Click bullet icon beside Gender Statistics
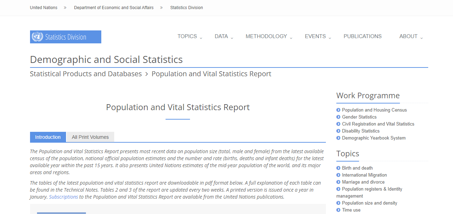Image resolution: width=453 pixels, height=214 pixels. point(338,117)
